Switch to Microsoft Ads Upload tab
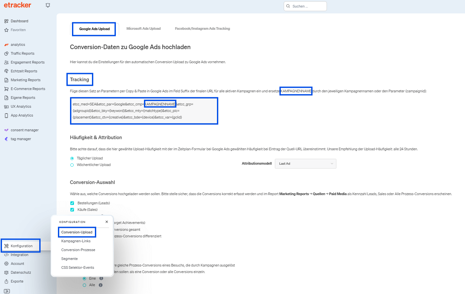This screenshot has height=294, width=465. [x=143, y=28]
